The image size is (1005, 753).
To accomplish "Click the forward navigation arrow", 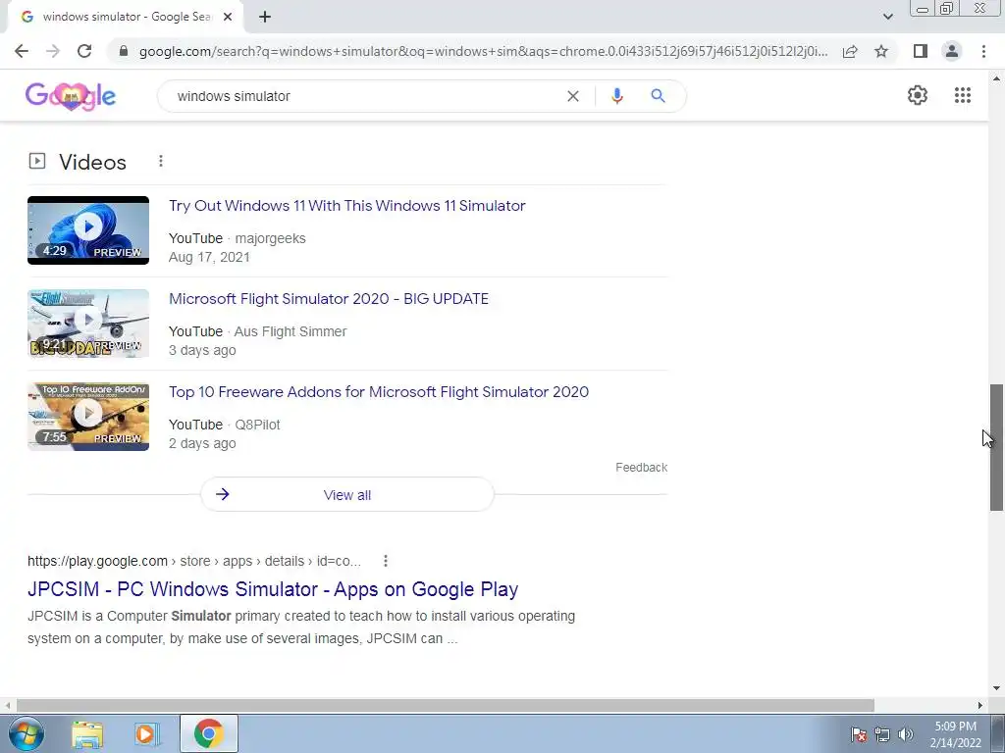I will coord(53,51).
